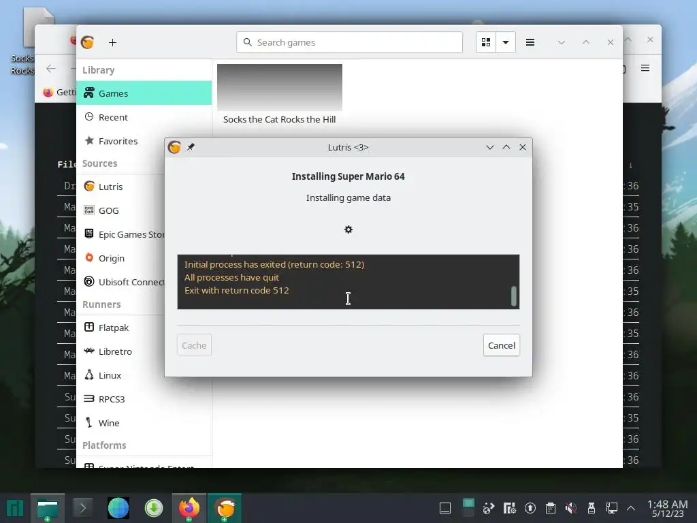Click the Ubisoft swirl icon
The height and width of the screenshot is (523, 697).
click(89, 281)
